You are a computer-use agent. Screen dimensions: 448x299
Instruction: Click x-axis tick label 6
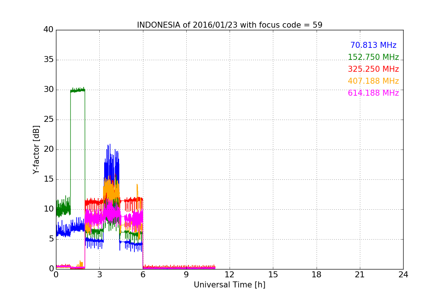click(x=143, y=275)
